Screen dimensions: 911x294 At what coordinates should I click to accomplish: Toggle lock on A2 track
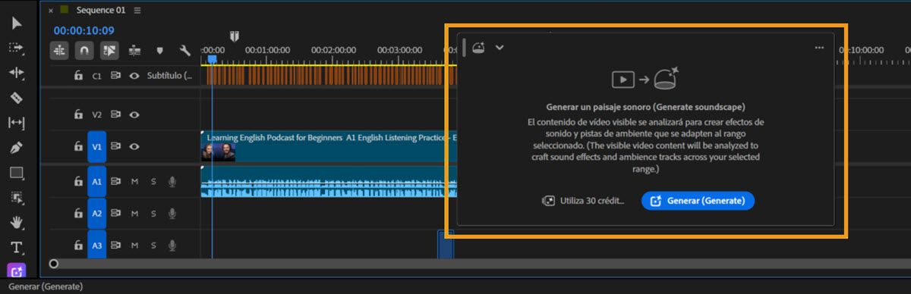tap(77, 214)
